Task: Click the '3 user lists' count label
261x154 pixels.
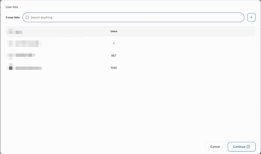Action: click(13, 18)
